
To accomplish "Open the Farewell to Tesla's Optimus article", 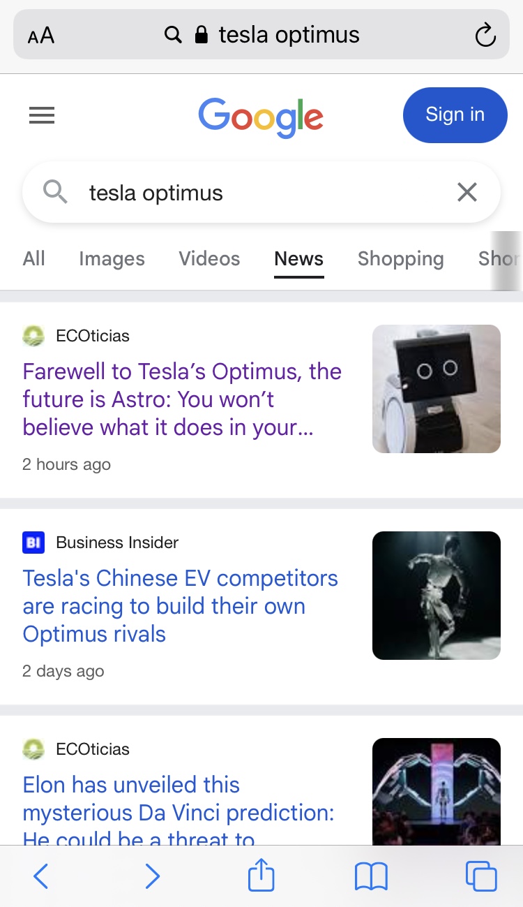I will click(182, 399).
